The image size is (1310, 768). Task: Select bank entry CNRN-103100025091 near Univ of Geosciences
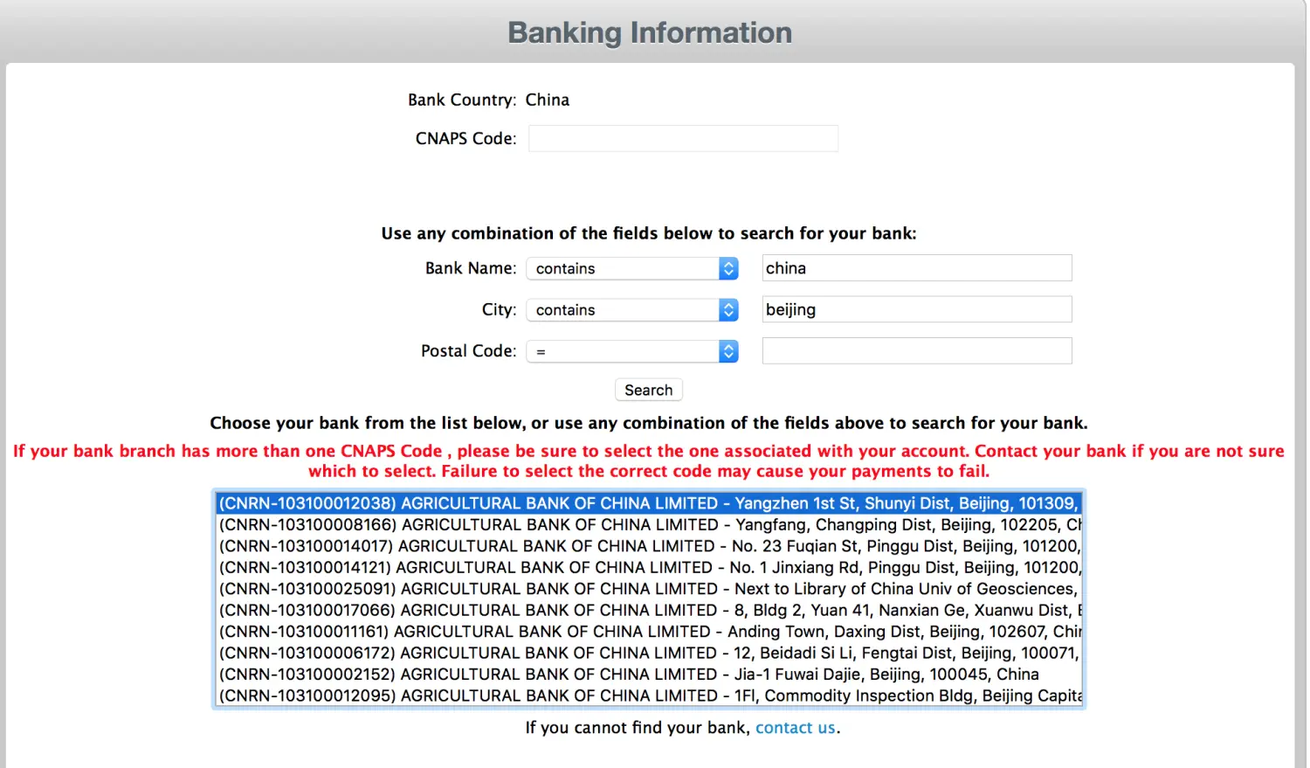tap(649, 589)
